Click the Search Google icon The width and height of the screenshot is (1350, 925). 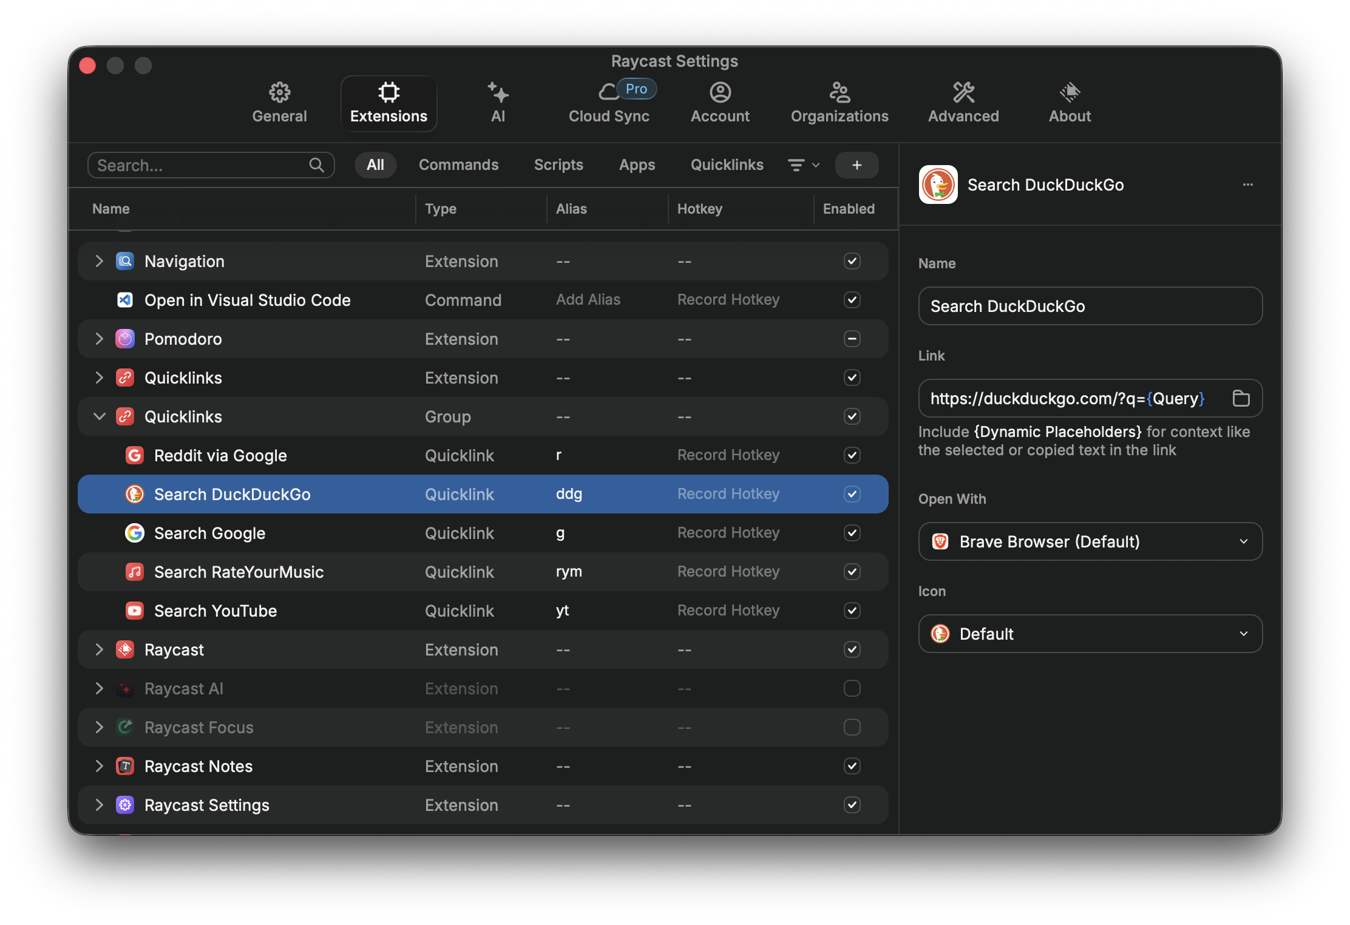pos(135,533)
